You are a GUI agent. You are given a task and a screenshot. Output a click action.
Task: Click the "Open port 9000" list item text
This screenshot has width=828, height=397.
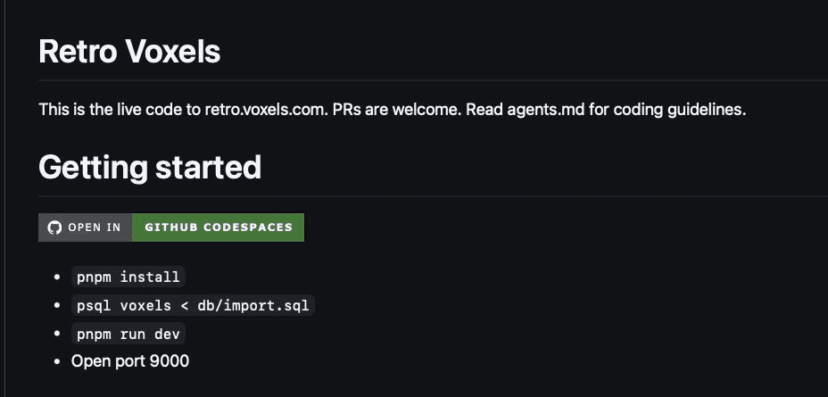click(130, 361)
